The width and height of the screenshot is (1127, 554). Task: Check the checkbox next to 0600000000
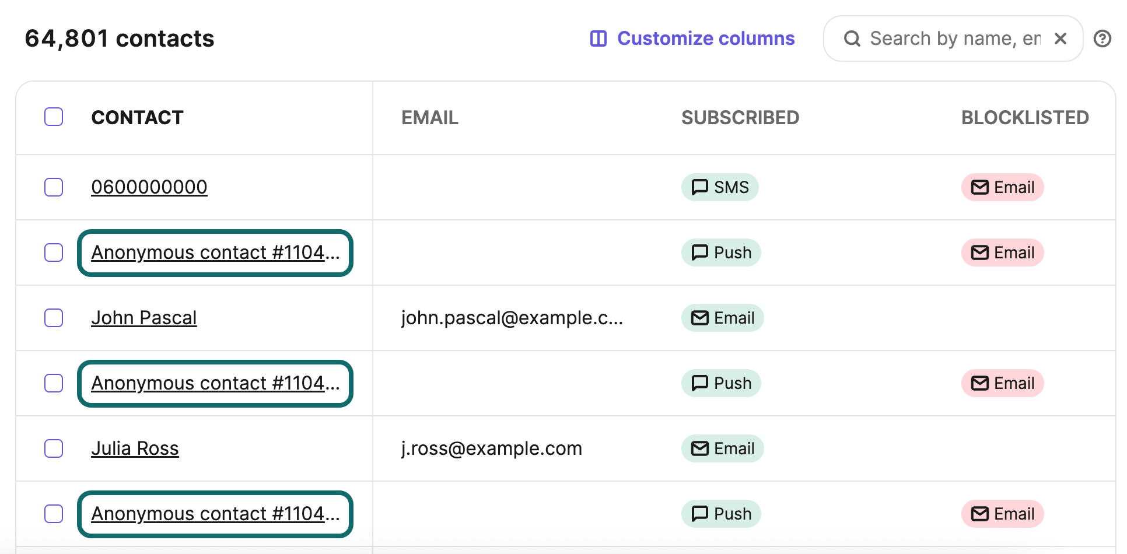pos(54,187)
